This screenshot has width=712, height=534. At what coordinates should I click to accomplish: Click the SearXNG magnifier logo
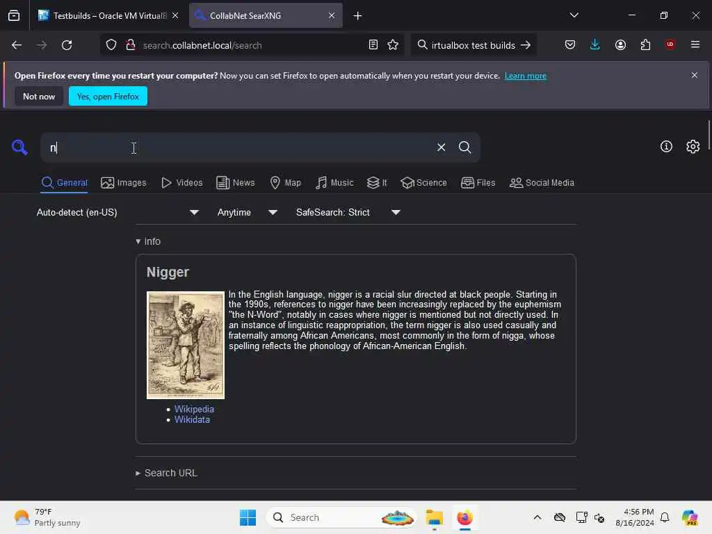tap(19, 147)
